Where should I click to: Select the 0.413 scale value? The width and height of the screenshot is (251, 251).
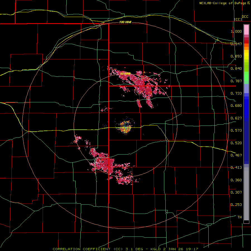point(236,168)
